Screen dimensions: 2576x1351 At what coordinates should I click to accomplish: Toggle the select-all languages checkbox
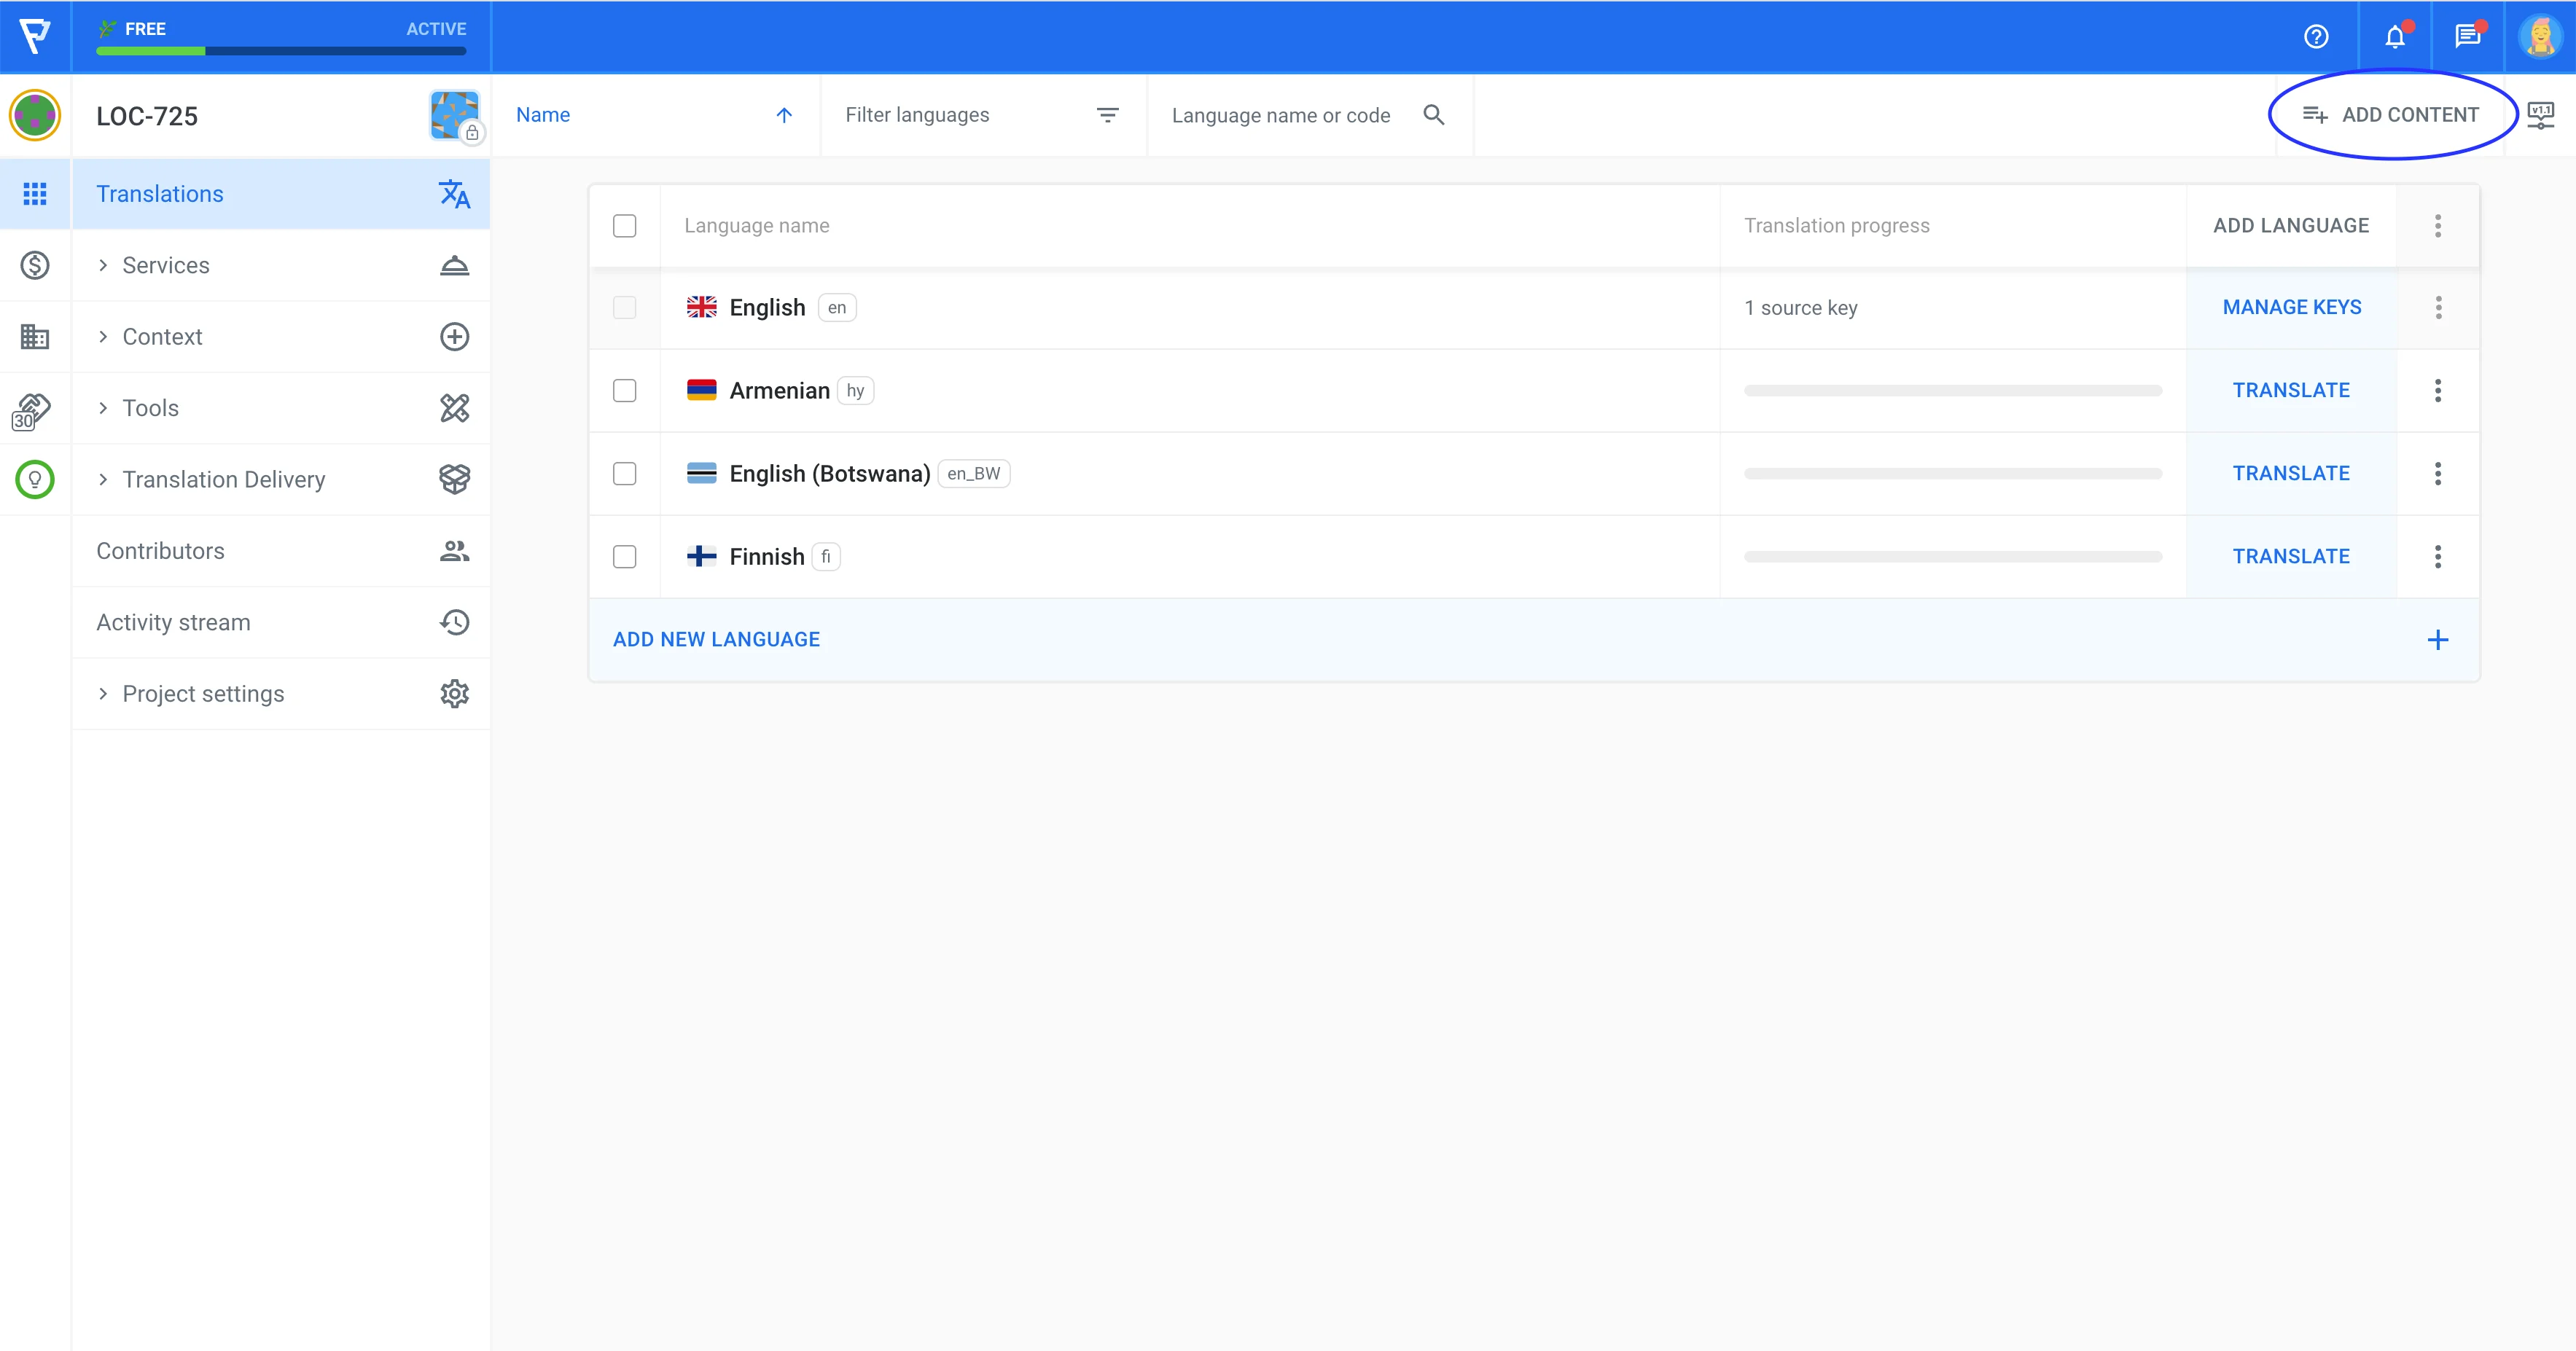coord(625,225)
